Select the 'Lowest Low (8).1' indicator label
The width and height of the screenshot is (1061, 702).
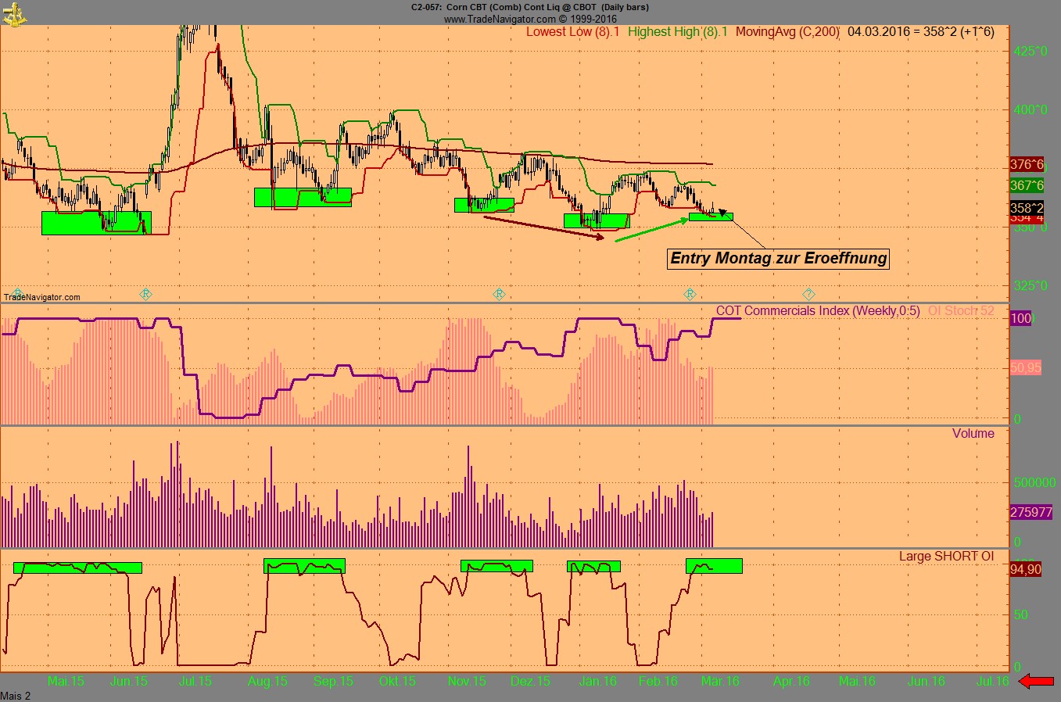573,32
